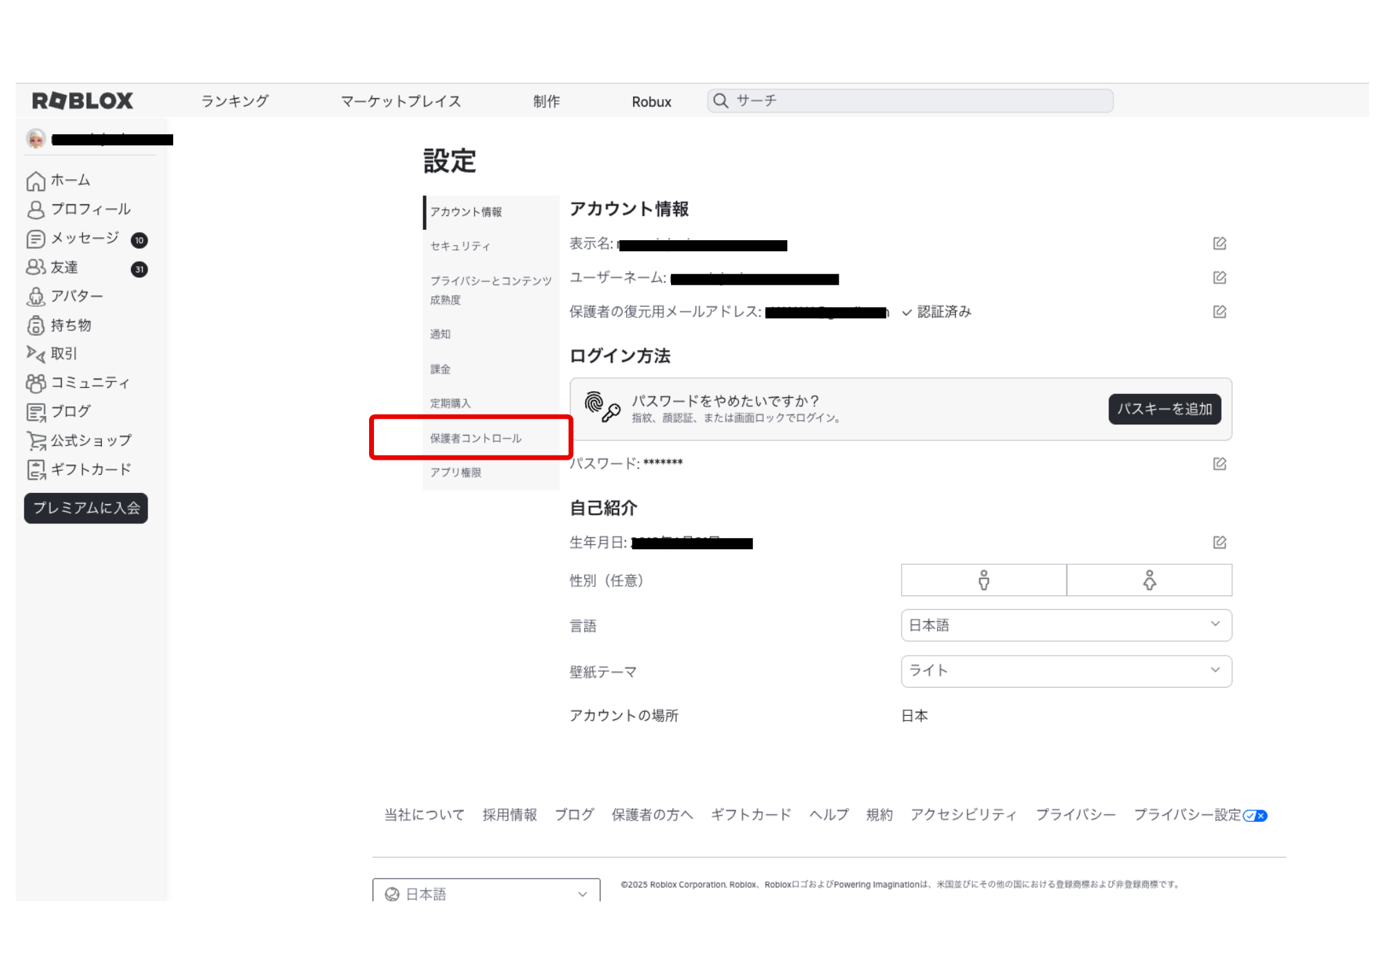Click the 生年月日 edit icon
Viewport: 1385px width, 979px height.
1219,542
